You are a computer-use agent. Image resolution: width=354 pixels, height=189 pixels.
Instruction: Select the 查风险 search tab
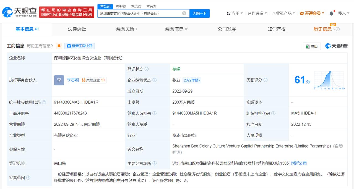tap(136, 6)
